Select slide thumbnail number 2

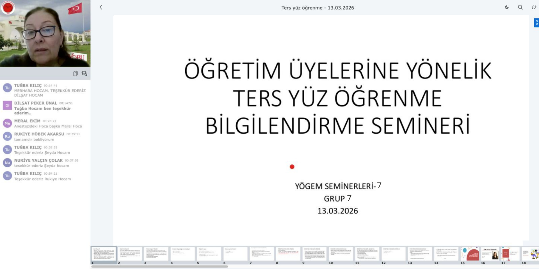[130, 254]
